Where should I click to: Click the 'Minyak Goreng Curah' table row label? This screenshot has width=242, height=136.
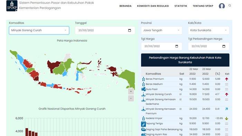coord(159,94)
